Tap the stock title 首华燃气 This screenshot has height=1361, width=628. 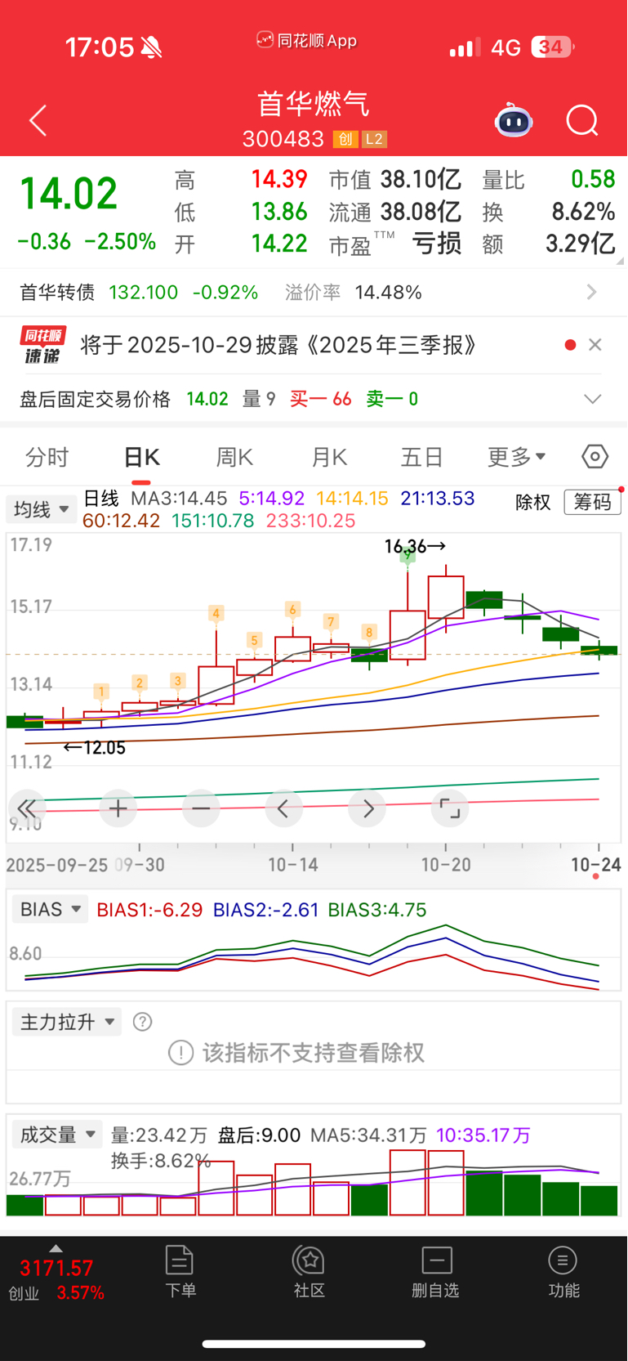coord(314,104)
